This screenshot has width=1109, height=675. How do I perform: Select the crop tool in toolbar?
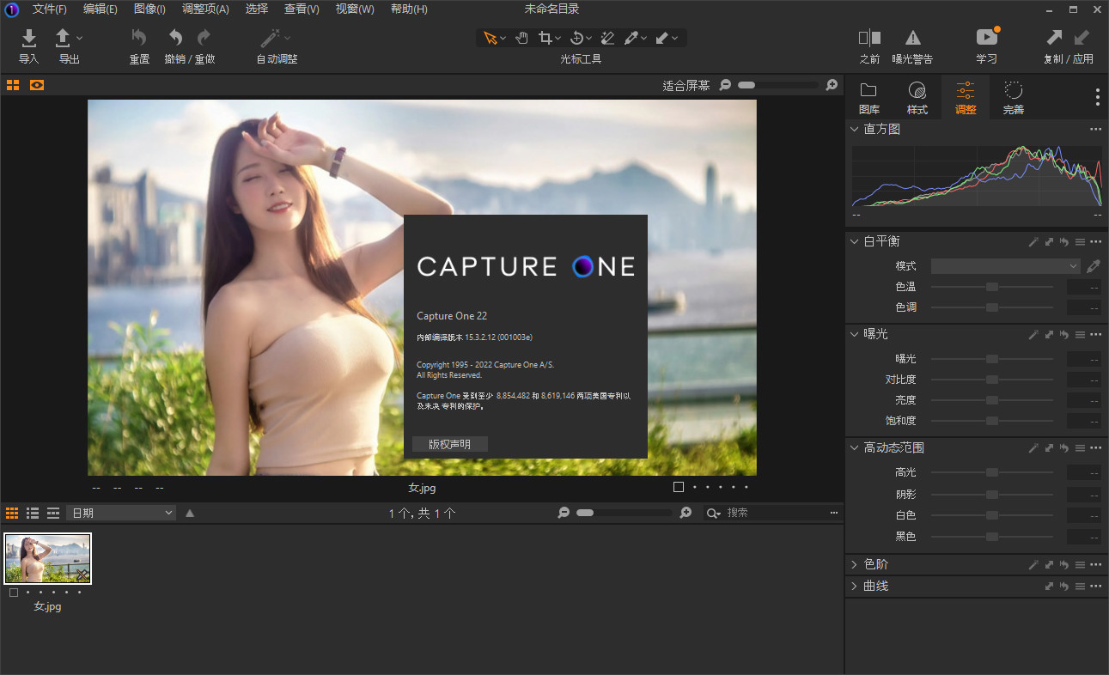pyautogui.click(x=545, y=38)
